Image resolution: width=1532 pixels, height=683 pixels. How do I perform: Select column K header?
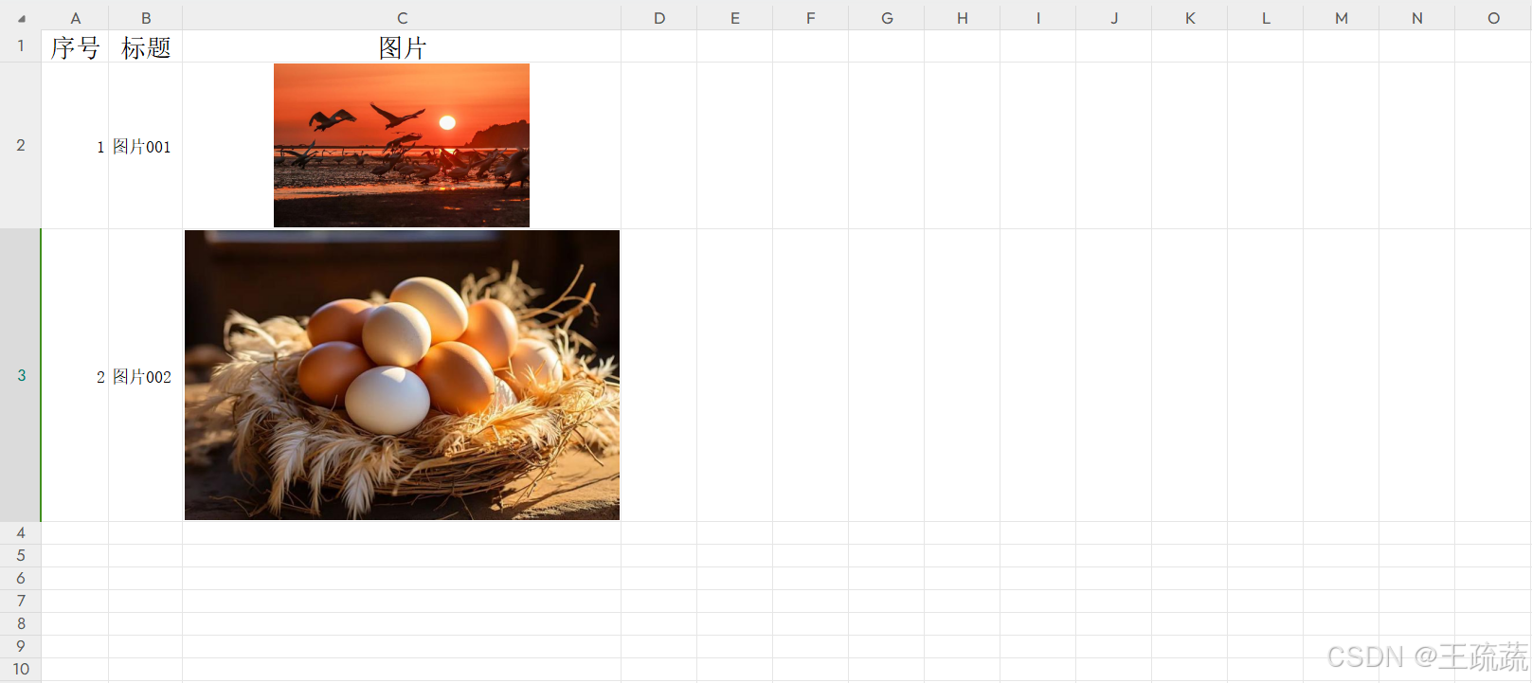[x=1189, y=18]
